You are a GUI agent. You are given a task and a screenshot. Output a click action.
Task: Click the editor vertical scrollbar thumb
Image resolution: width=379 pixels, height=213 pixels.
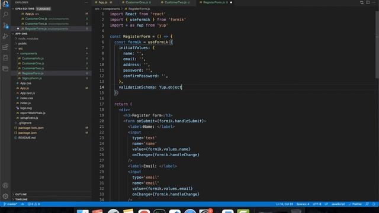click(377, 45)
